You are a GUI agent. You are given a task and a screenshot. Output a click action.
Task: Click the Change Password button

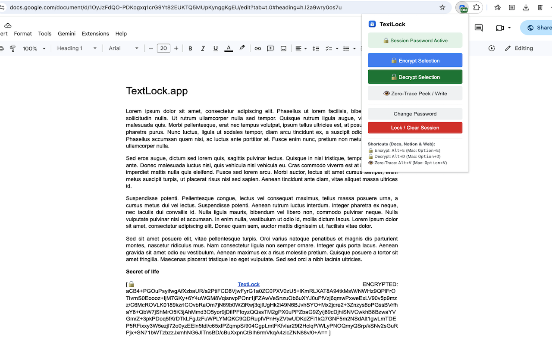(415, 114)
